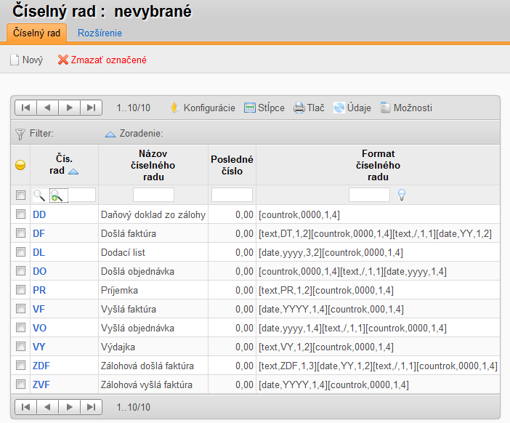
Task: Select the Príjemka name cell
Action: (x=153, y=290)
